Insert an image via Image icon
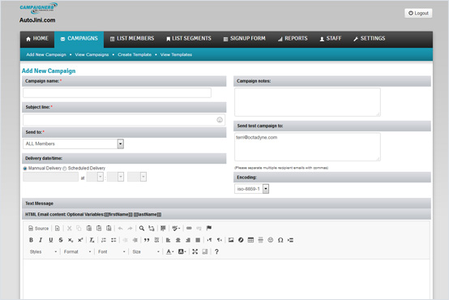Screen dimensions: 449x300 [231, 240]
